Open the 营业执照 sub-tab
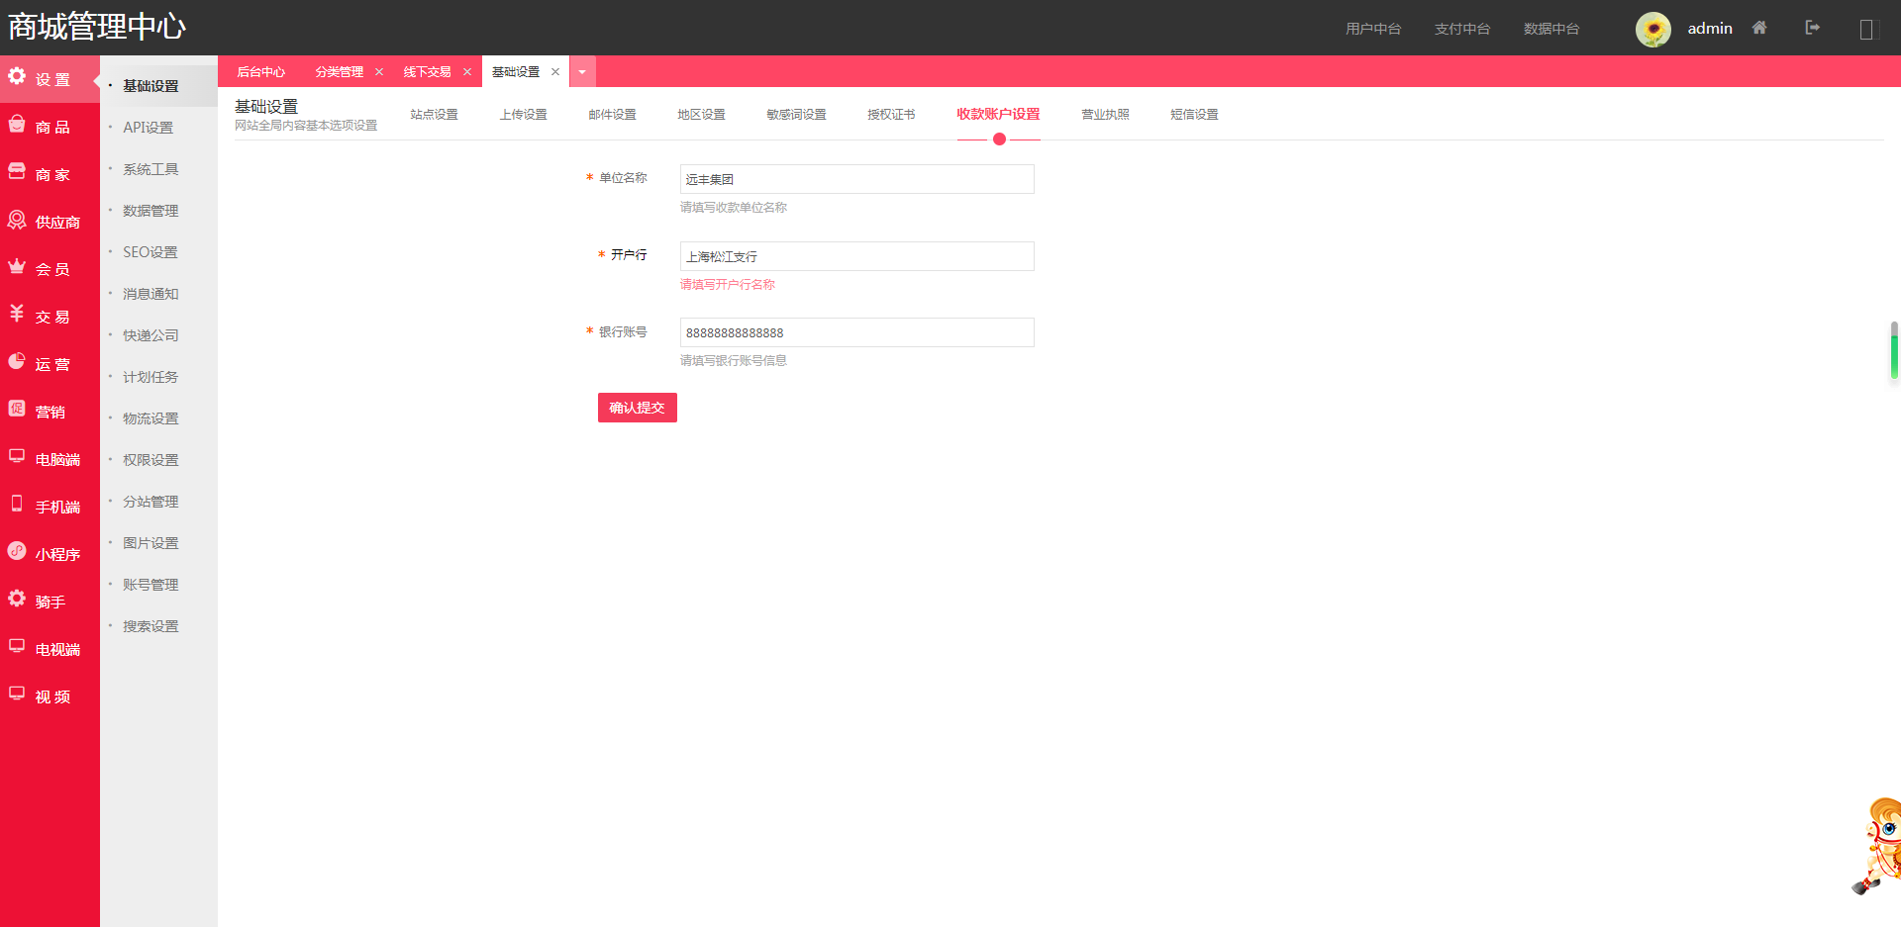1901x927 pixels. (x=1106, y=115)
